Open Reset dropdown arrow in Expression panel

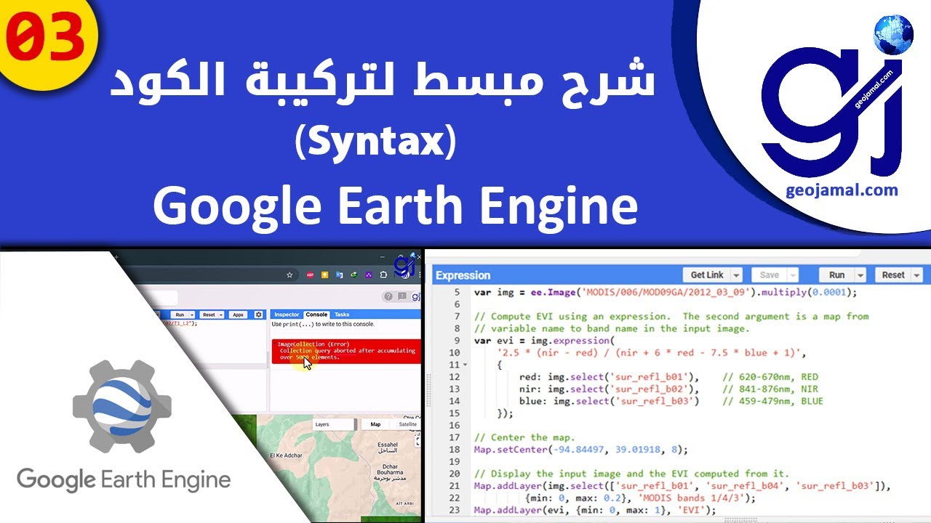pos(916,275)
